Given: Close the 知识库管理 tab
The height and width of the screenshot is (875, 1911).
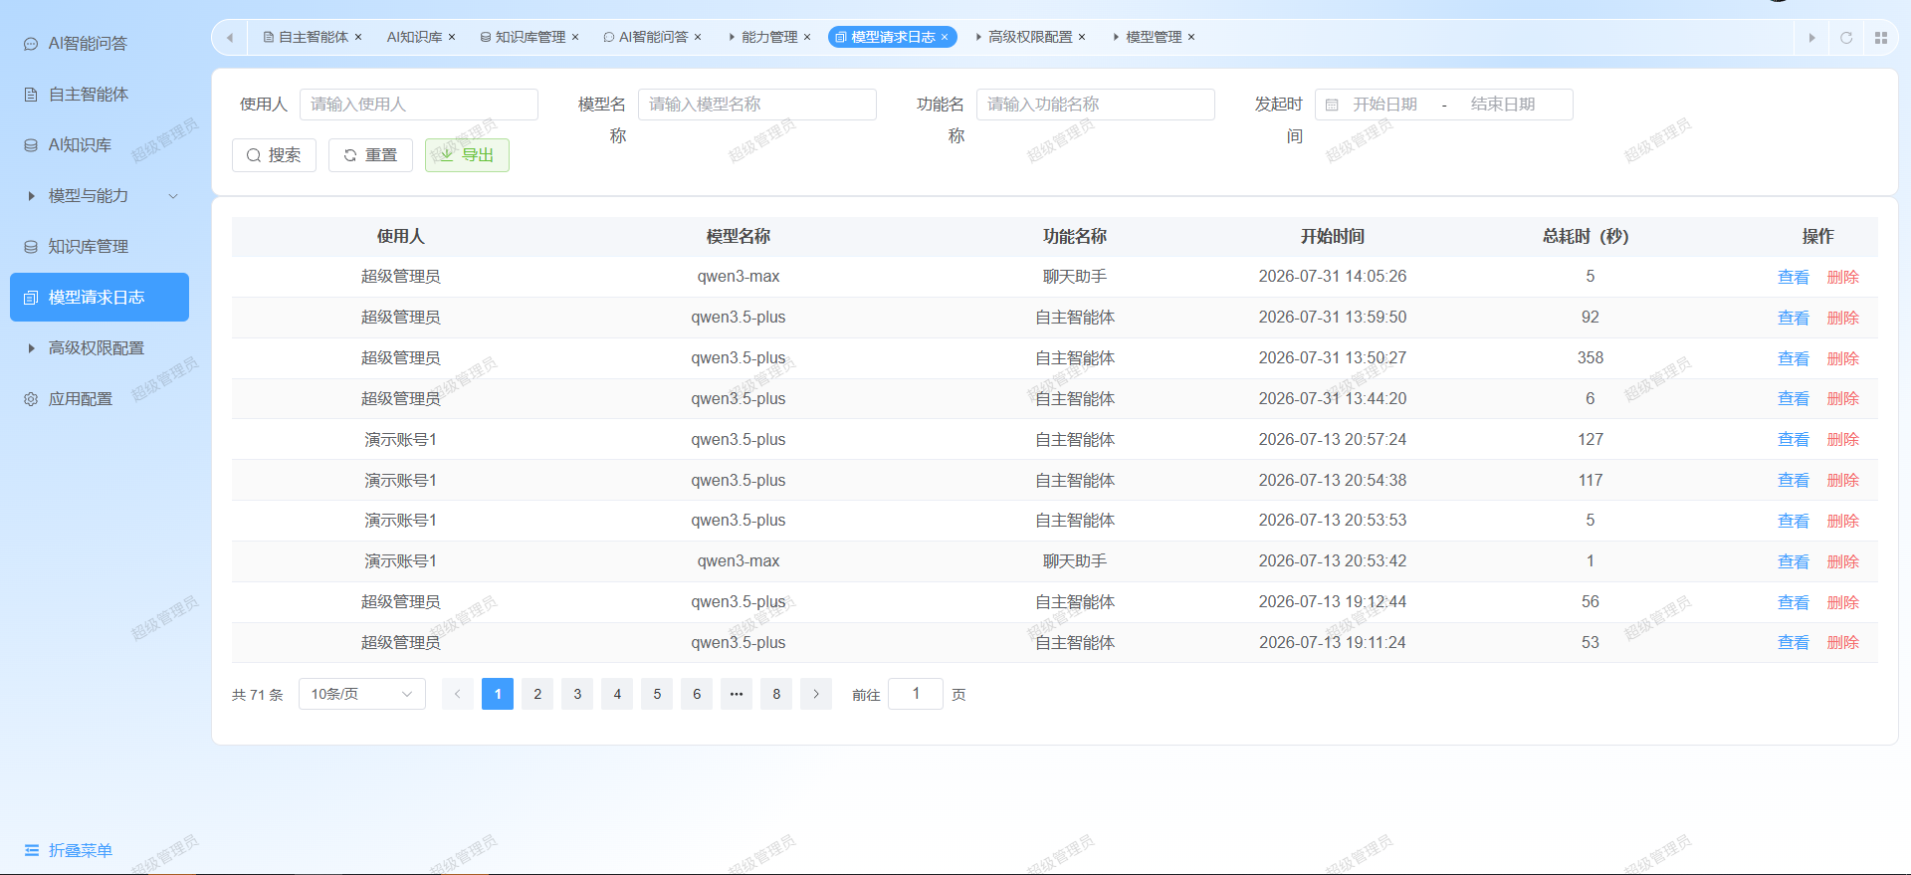Looking at the screenshot, I should [x=575, y=37].
